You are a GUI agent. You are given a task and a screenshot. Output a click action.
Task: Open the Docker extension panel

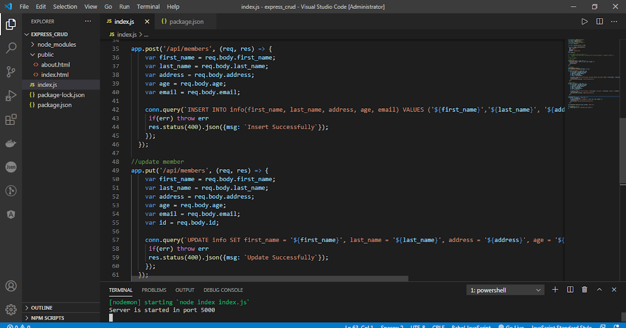pos(11,143)
